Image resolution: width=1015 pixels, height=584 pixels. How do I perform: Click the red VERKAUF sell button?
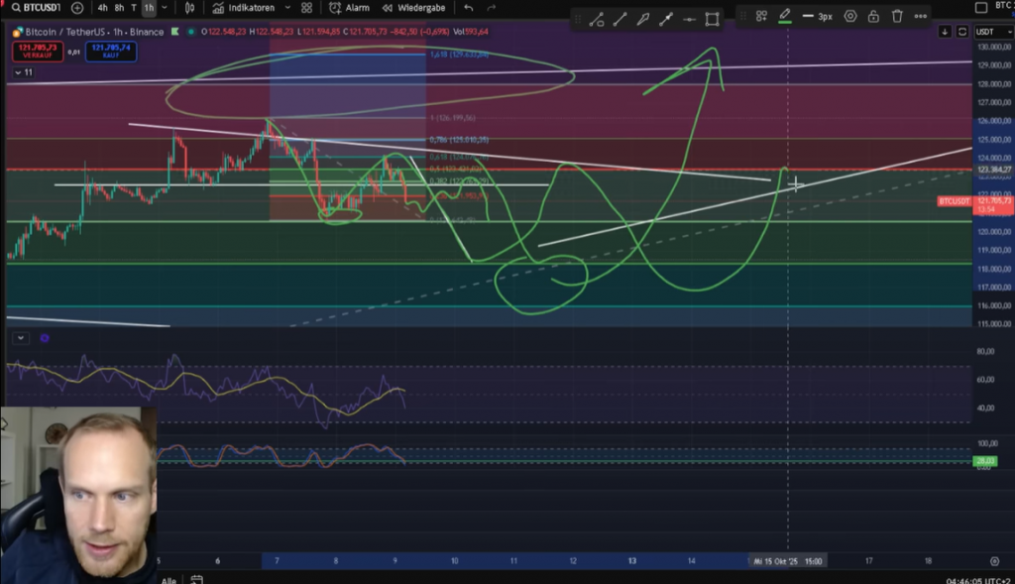38,51
